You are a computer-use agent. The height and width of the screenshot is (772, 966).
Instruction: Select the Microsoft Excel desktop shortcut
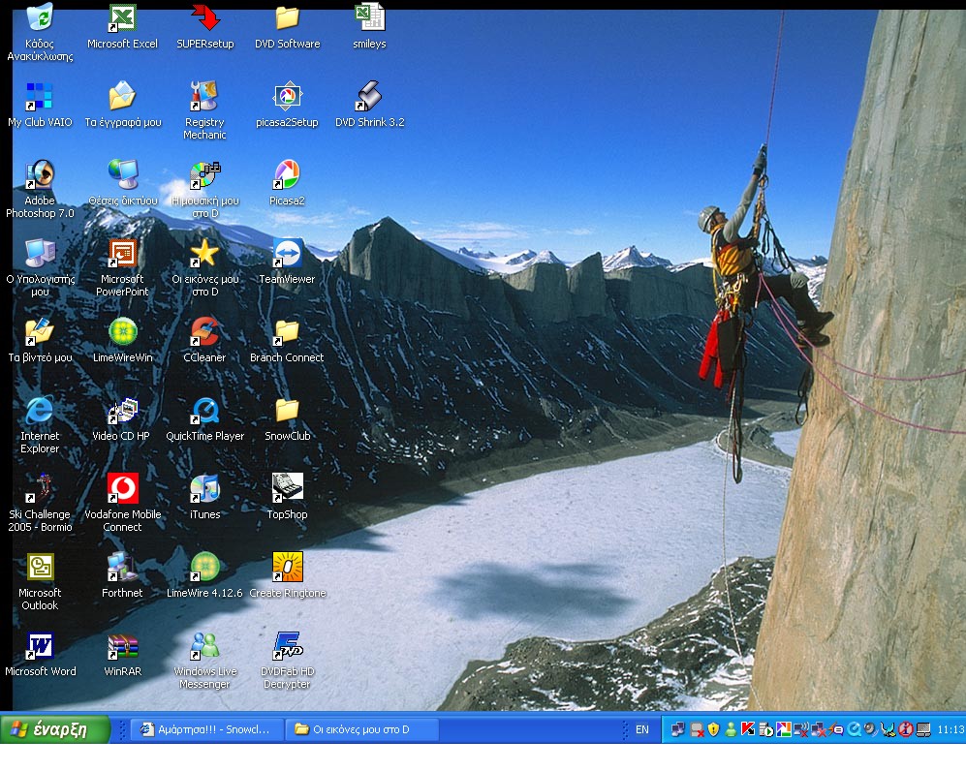(x=123, y=17)
